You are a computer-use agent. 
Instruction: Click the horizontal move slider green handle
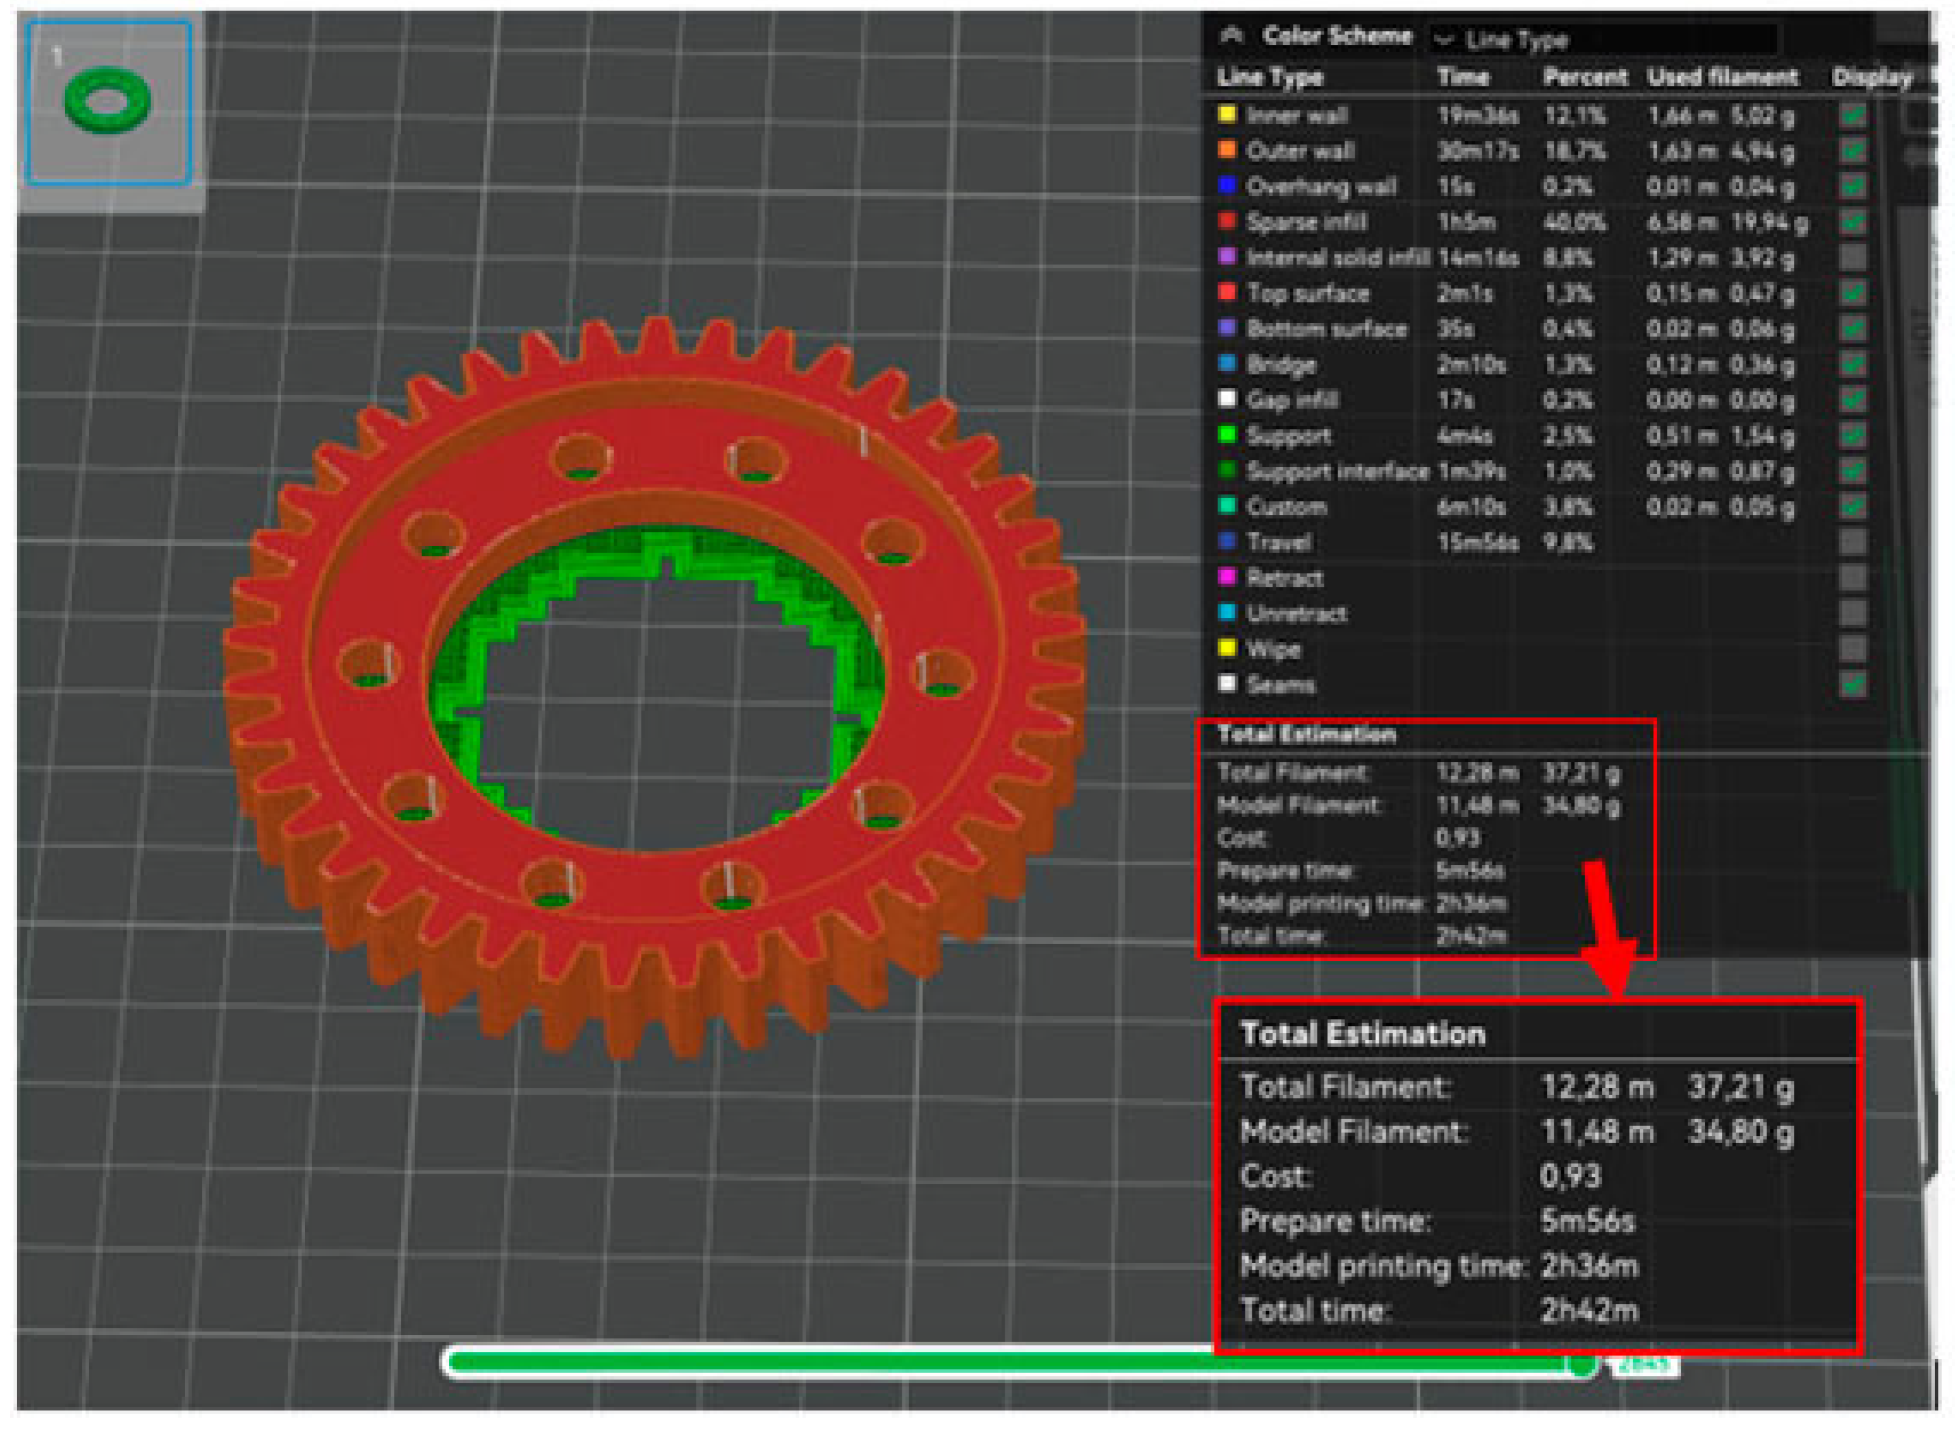tap(1583, 1364)
